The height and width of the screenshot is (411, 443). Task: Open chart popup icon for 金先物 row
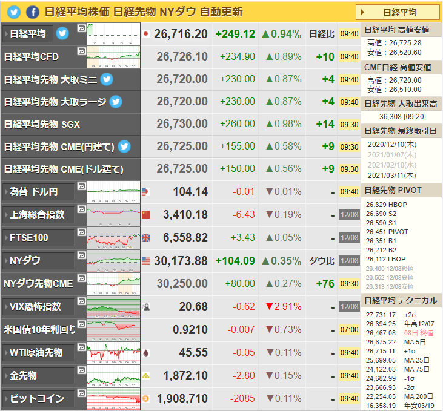tap(82, 370)
